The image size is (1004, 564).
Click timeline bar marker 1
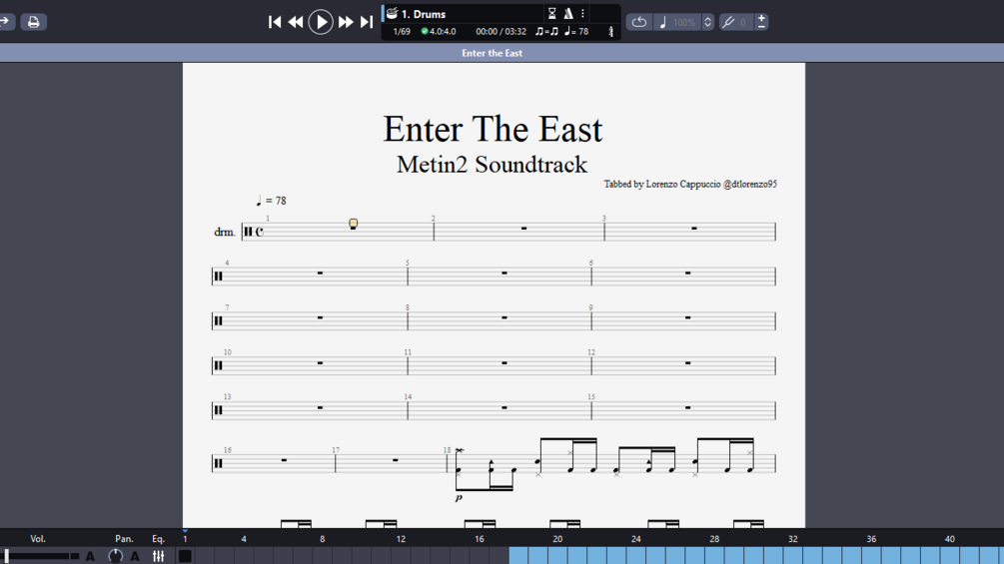point(185,539)
